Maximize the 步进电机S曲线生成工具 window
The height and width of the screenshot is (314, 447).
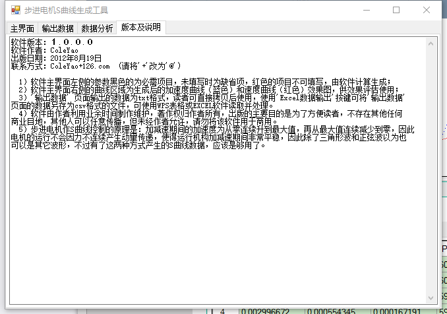[x=396, y=10]
